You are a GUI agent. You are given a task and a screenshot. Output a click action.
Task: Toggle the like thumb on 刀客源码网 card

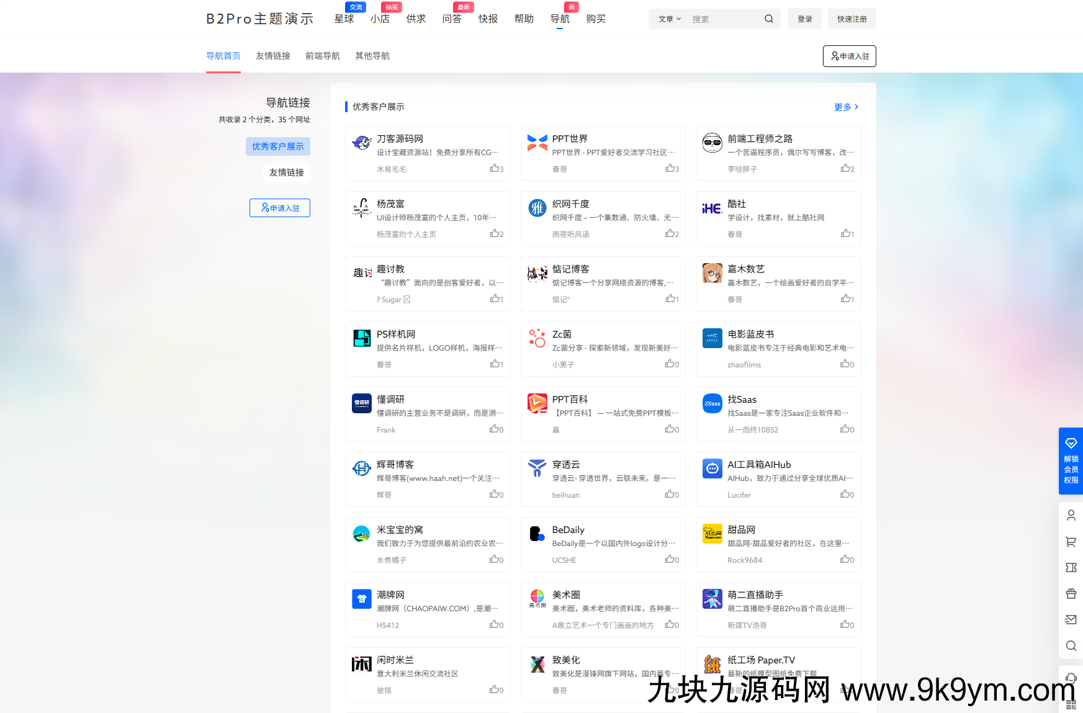point(496,169)
